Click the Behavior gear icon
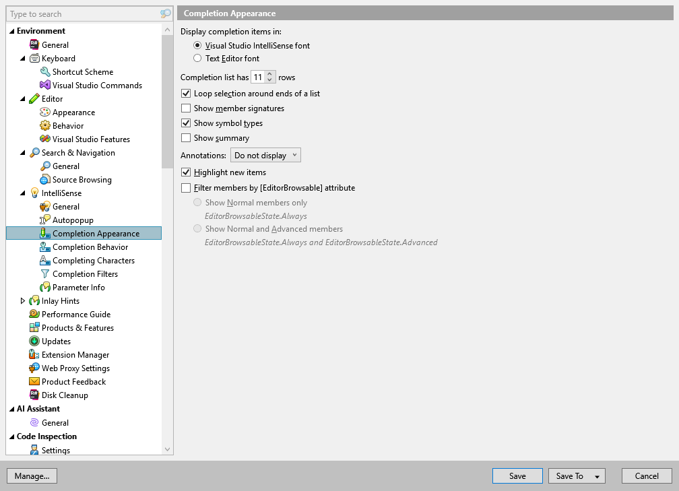Image resolution: width=679 pixels, height=491 pixels. (45, 125)
